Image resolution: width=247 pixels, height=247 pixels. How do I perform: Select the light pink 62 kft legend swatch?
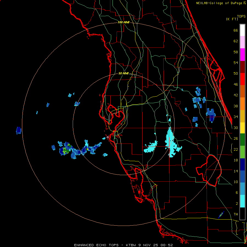click(242, 42)
